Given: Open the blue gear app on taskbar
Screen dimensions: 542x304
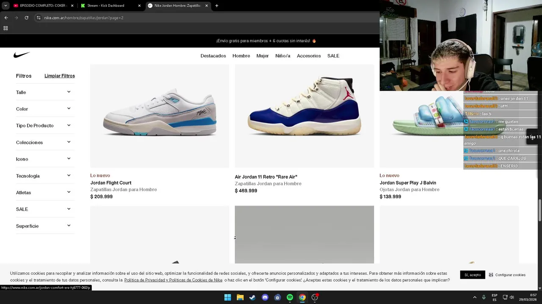Looking at the screenshot, I should tap(277, 297).
